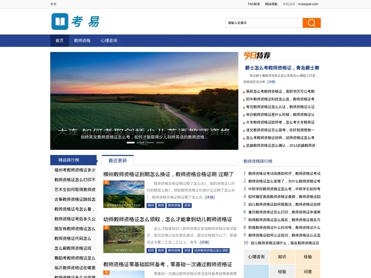This screenshot has width=371, height=278.
Task: Open rank 7 取得教师资格证怎么报名
Action: click(x=284, y=220)
